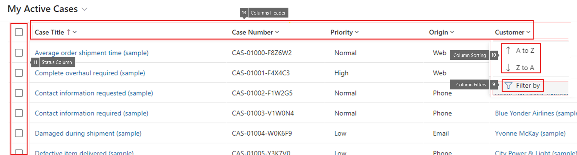
Task: Expand the Origin column options
Action: point(452,32)
